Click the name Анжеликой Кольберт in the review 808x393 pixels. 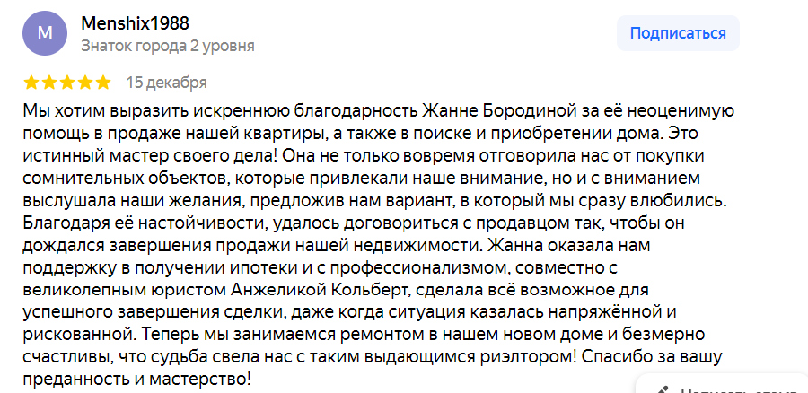319,290
